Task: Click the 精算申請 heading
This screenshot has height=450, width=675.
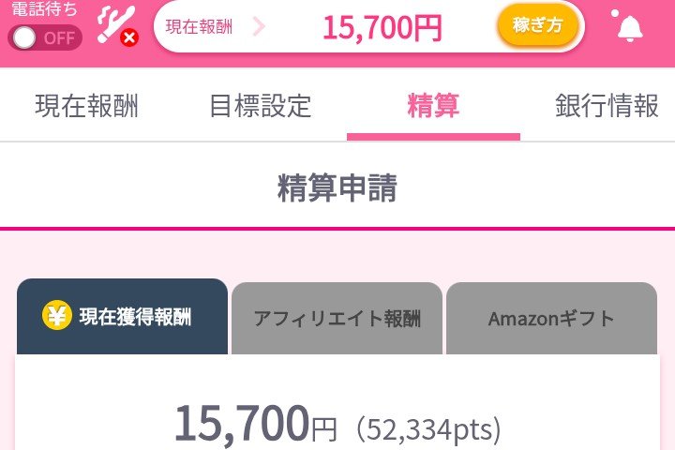Action: tap(337, 187)
